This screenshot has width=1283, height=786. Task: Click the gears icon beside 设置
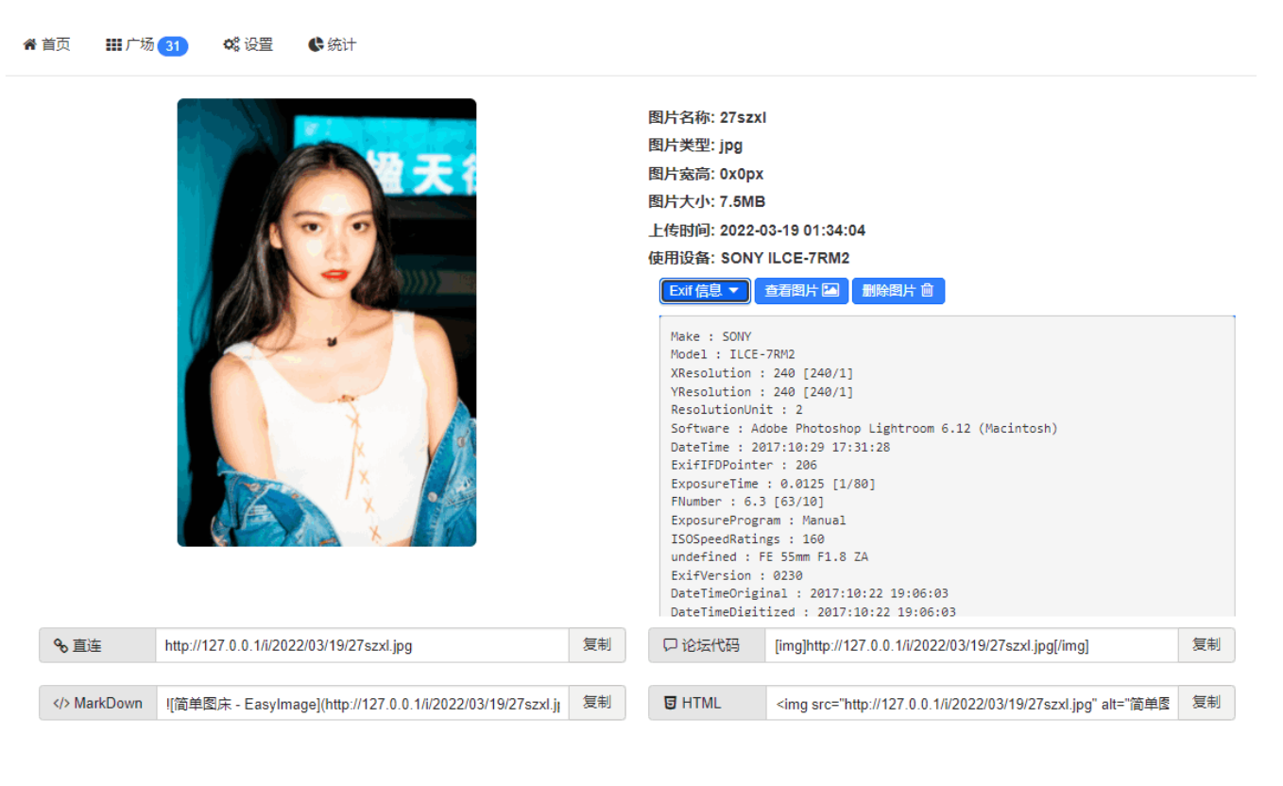[x=231, y=44]
